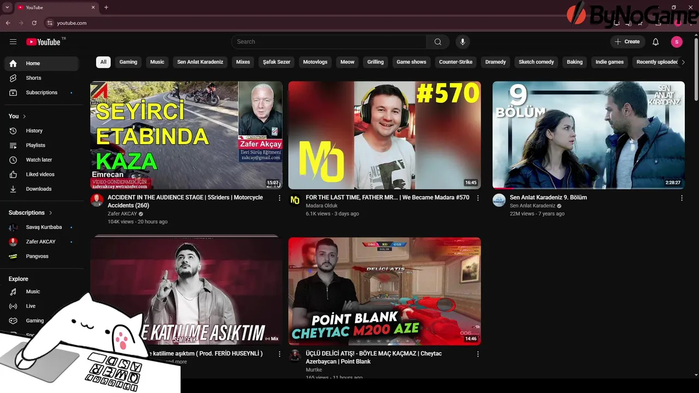Click the search magnifier button
Viewport: 699px width, 393px height.
pos(438,41)
